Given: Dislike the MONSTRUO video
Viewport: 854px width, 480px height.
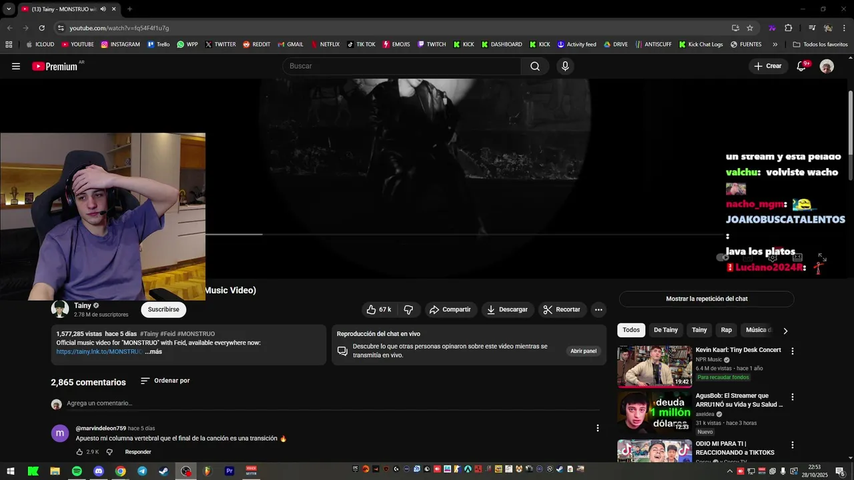Looking at the screenshot, I should click(x=408, y=309).
